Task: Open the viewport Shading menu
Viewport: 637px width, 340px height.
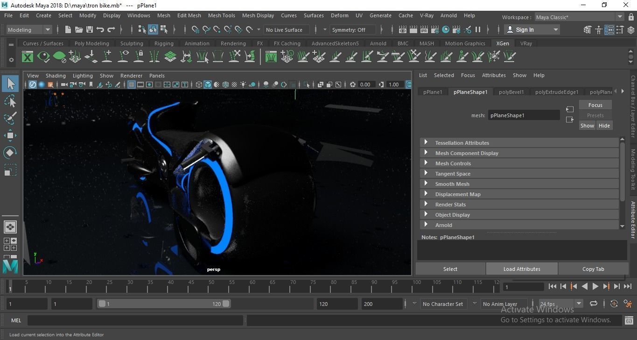Action: point(56,76)
